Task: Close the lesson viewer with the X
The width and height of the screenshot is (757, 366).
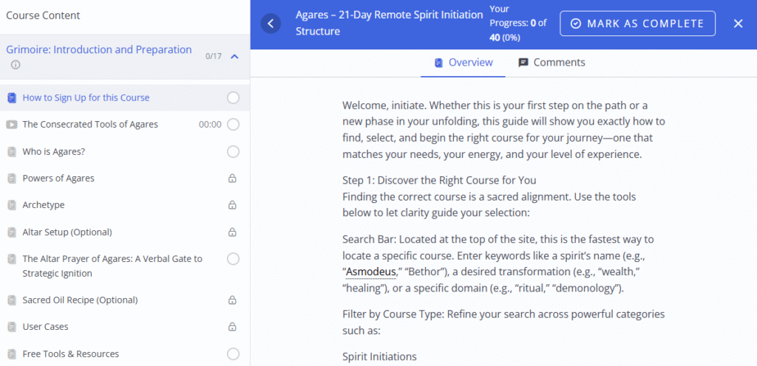Action: point(738,24)
